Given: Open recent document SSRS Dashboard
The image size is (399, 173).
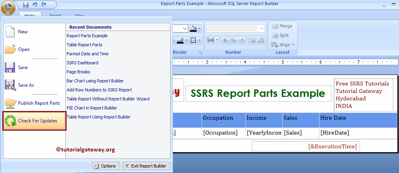Looking at the screenshot, I should pos(82,63).
